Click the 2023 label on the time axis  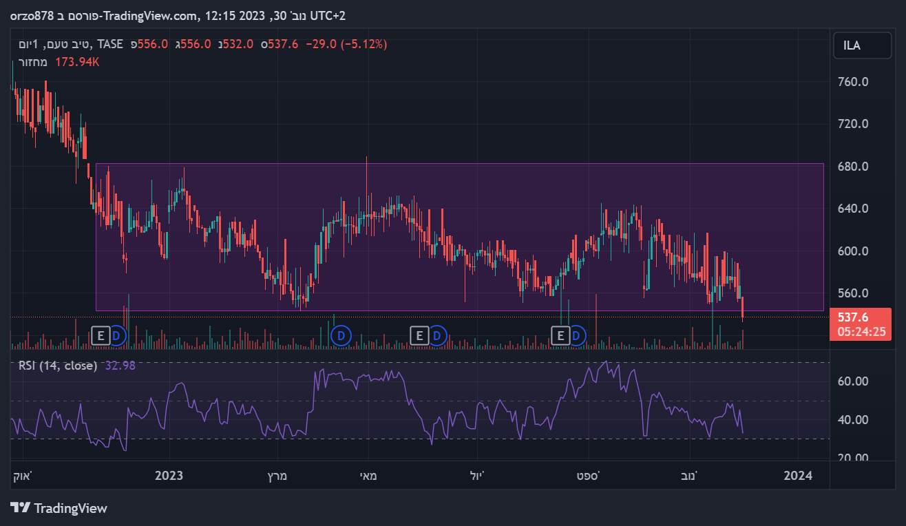pos(169,475)
